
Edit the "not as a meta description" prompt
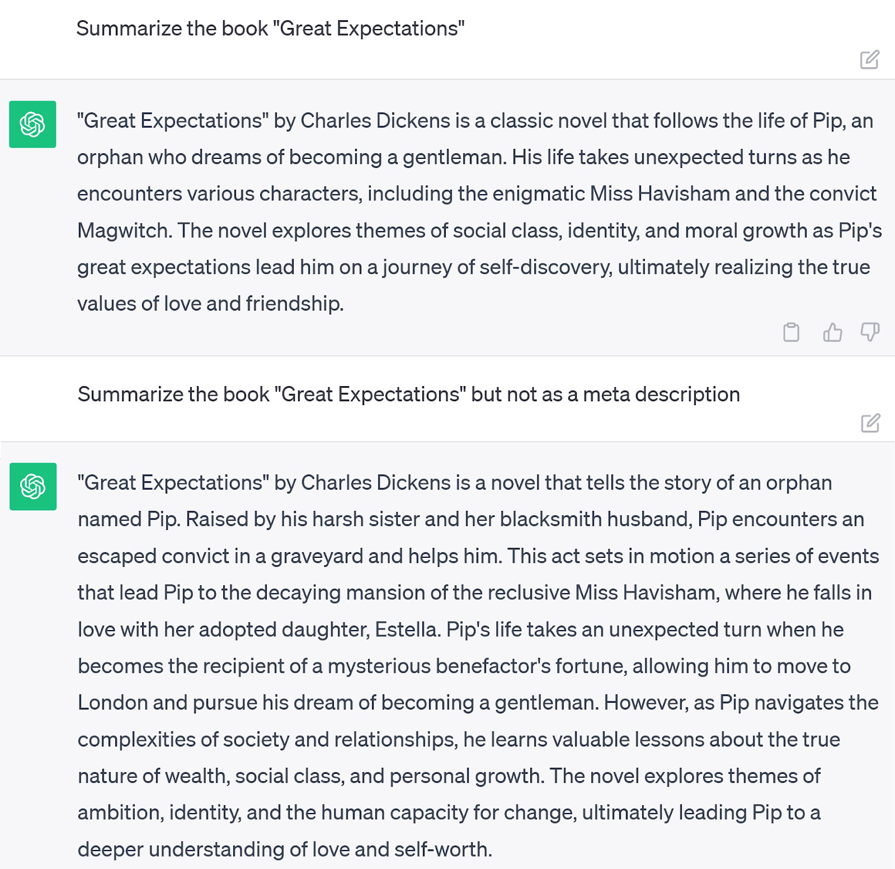pos(870,423)
